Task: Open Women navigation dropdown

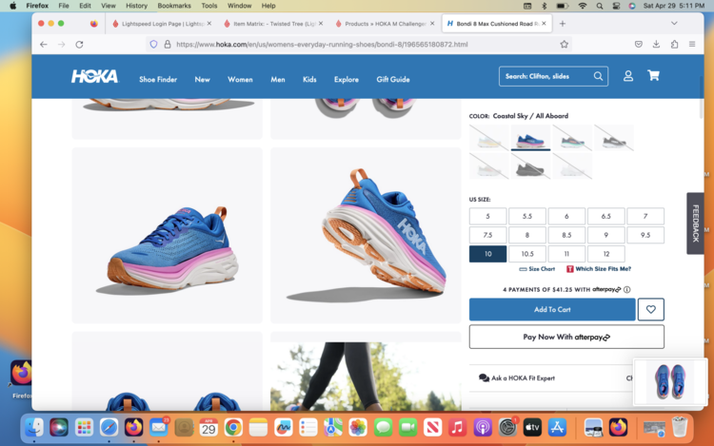Action: (x=240, y=79)
